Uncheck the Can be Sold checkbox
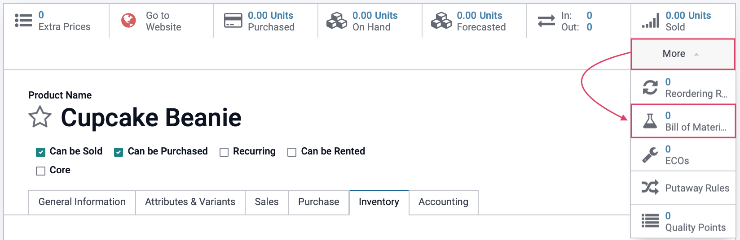The image size is (740, 240). 41,152
